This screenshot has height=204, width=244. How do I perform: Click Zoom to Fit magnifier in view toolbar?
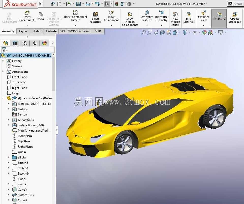(x=143, y=32)
